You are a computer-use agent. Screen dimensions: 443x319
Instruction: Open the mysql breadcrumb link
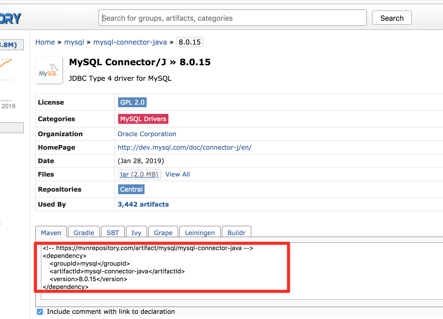pyautogui.click(x=74, y=42)
